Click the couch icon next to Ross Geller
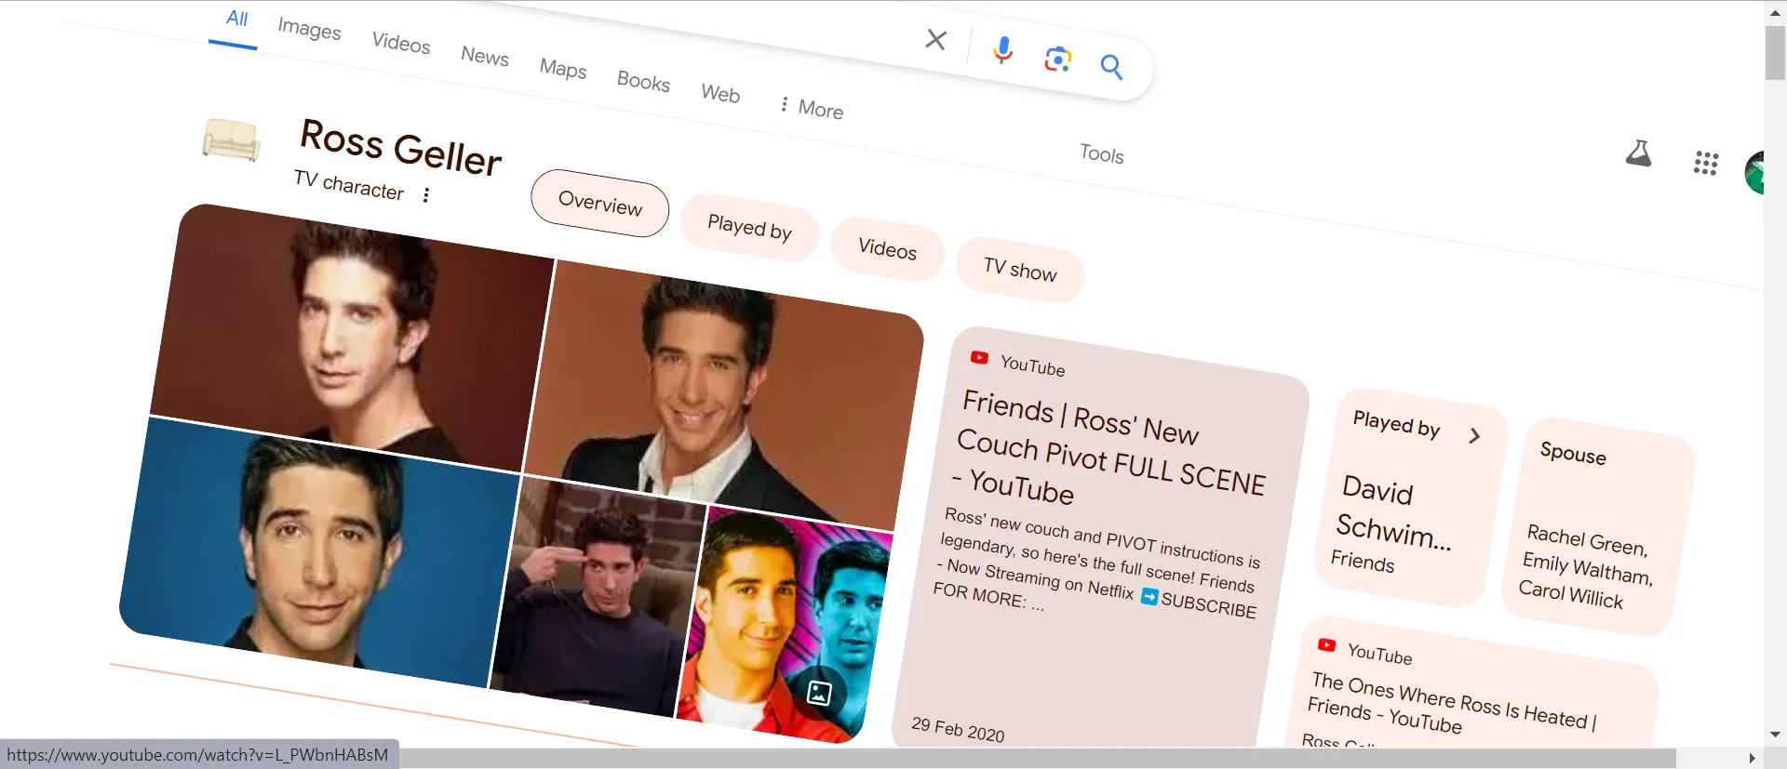This screenshot has width=1787, height=769. 231,140
